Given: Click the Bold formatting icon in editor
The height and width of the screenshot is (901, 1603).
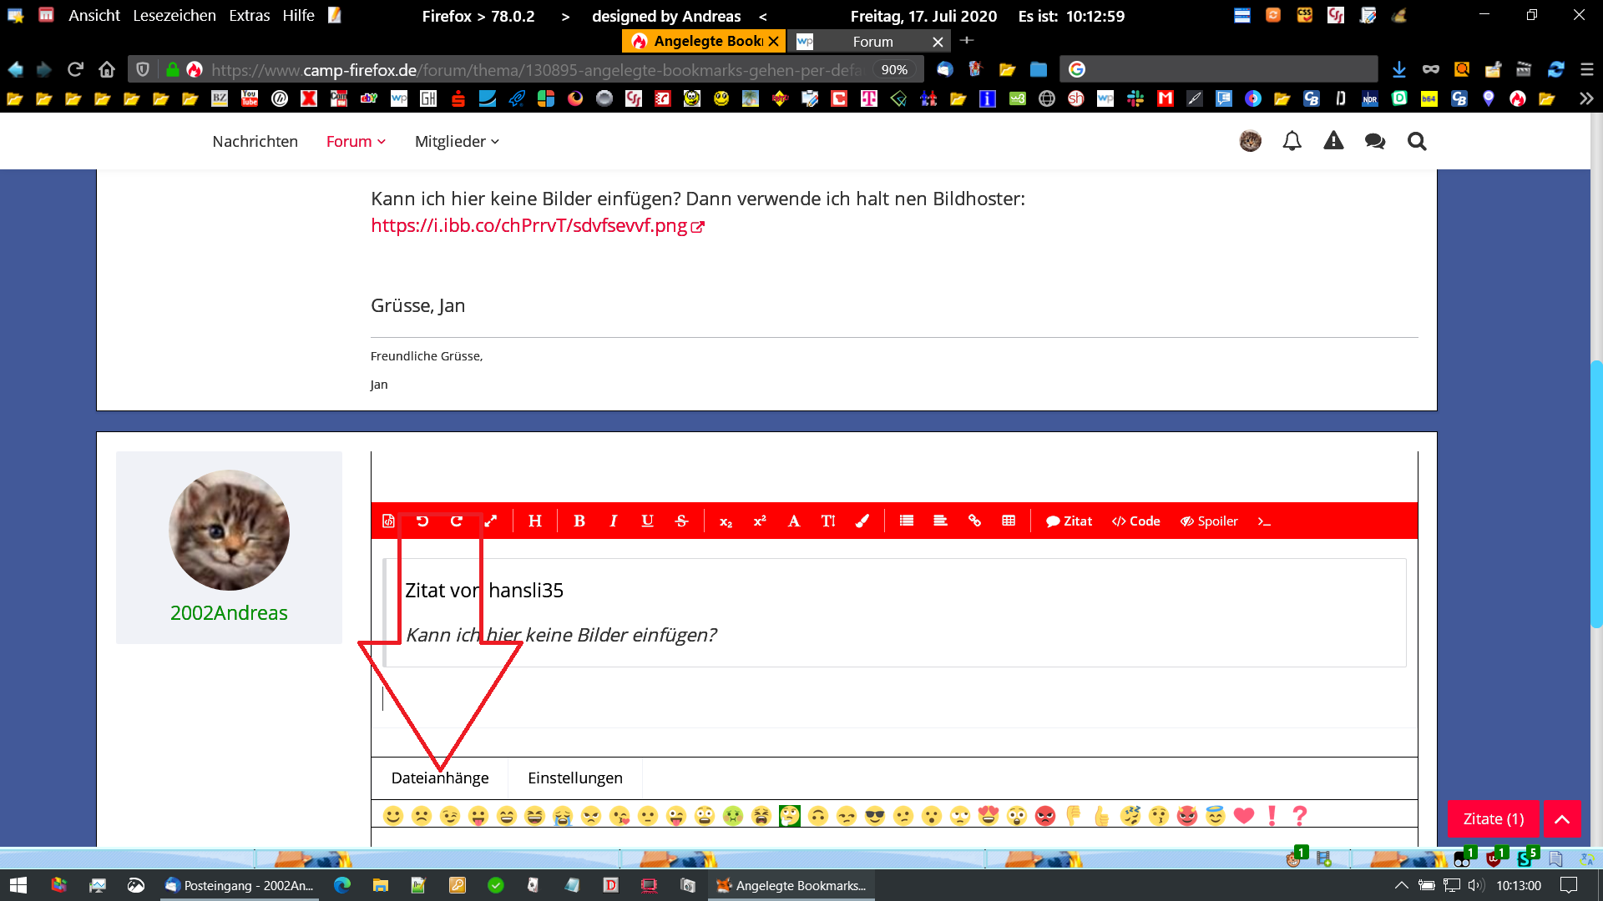Looking at the screenshot, I should [x=579, y=521].
